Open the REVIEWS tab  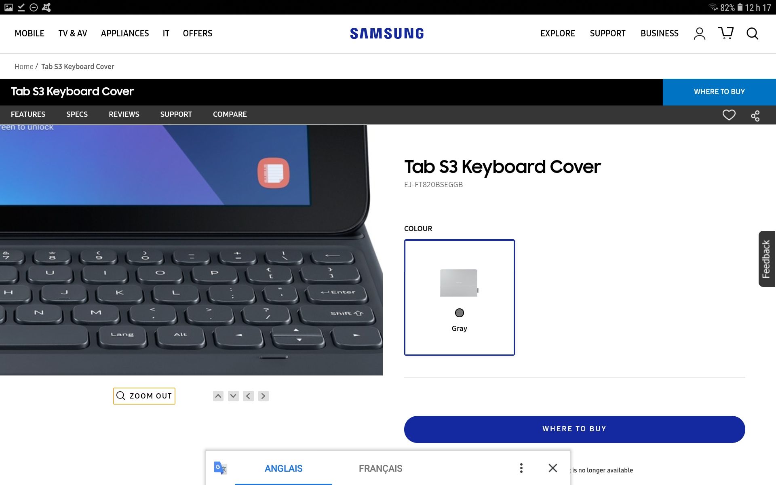coord(124,114)
